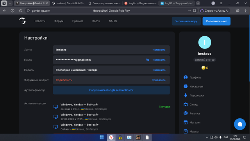Open the Маркет sidebar icon
This screenshot has width=250, height=141.
pyautogui.click(x=186, y=131)
